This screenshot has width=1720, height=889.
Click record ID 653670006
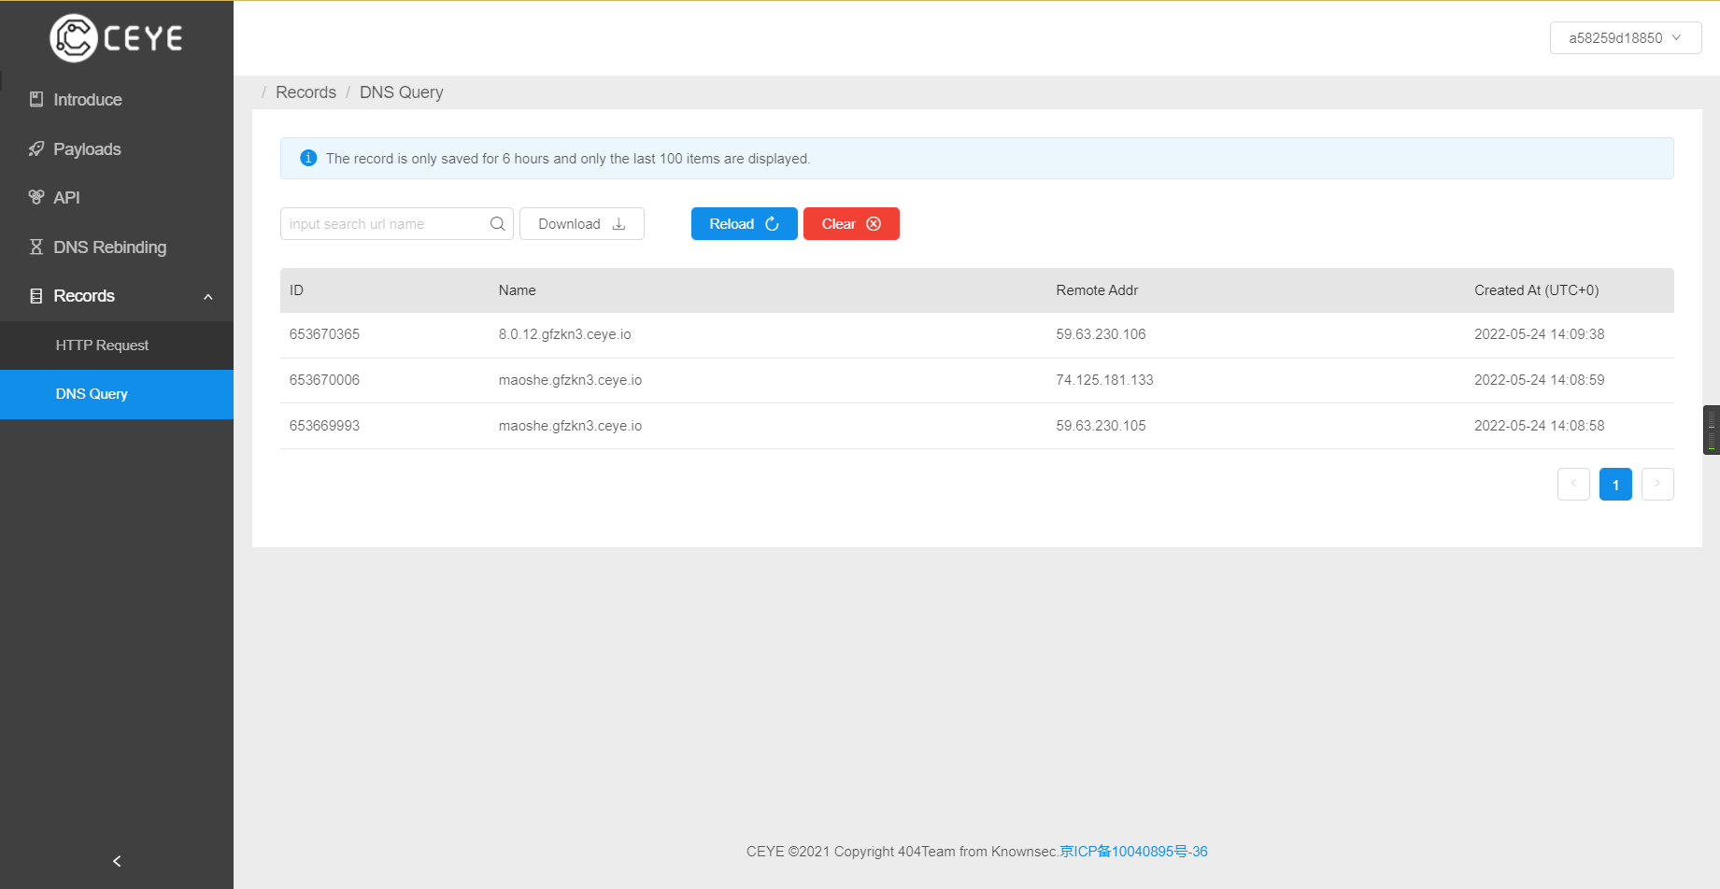pyautogui.click(x=324, y=380)
